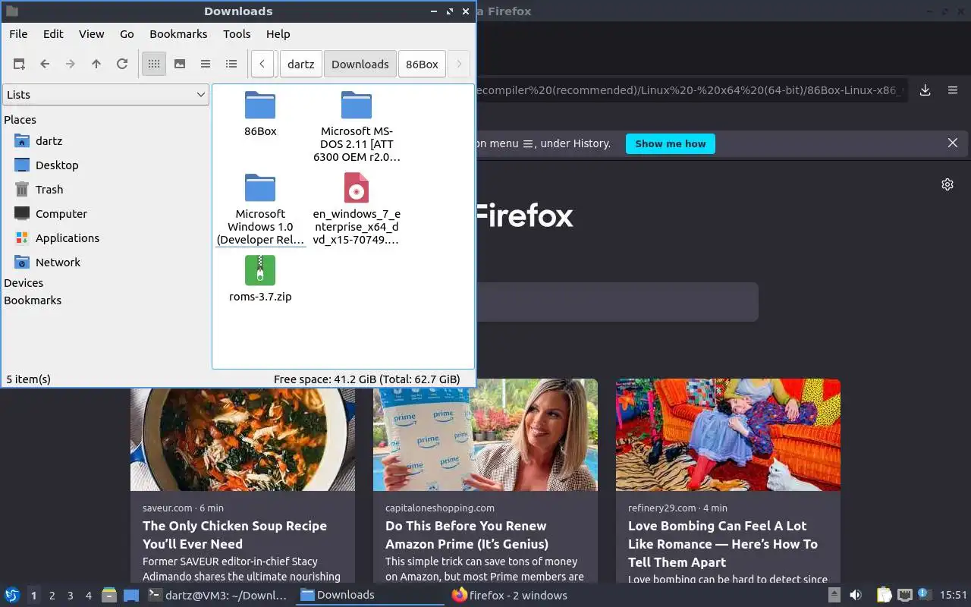The width and height of the screenshot is (971, 607).
Task: Open the File menu
Action: (18, 34)
